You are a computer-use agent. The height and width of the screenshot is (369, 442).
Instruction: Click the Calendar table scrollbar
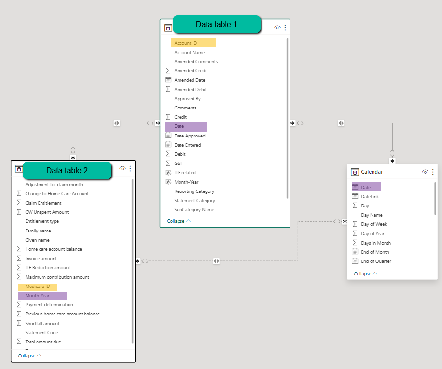pyautogui.click(x=435, y=199)
